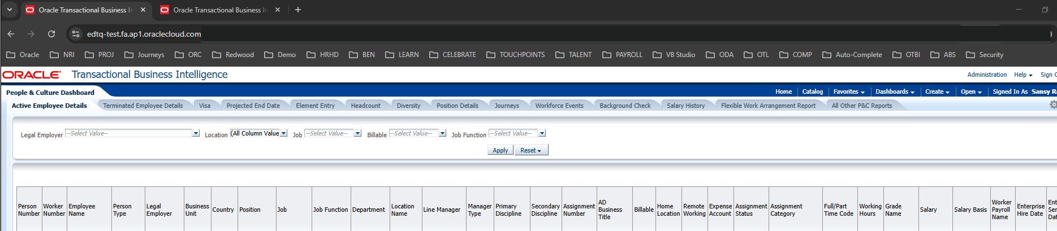Screen dimensions: 1057x231
Task: Open the NRI bookmarks folder
Action: 62,55
